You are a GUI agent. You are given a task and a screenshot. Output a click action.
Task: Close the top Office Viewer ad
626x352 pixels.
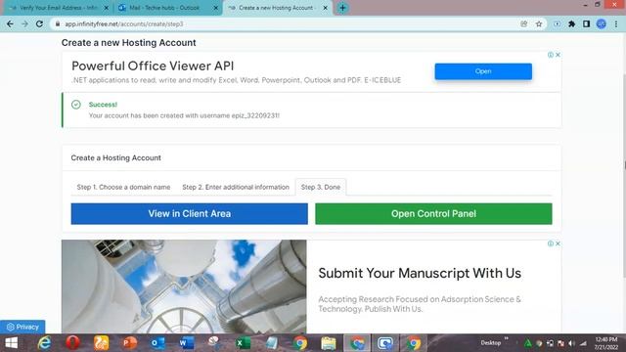(x=558, y=55)
